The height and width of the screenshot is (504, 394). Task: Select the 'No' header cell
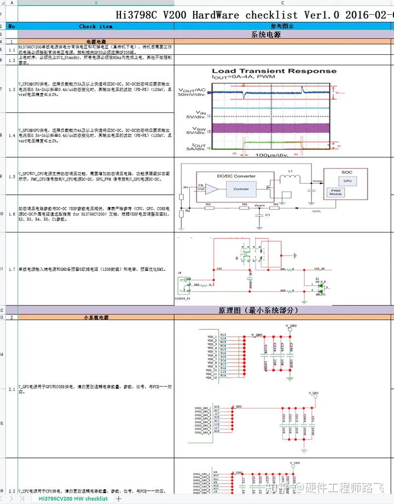coord(12,26)
